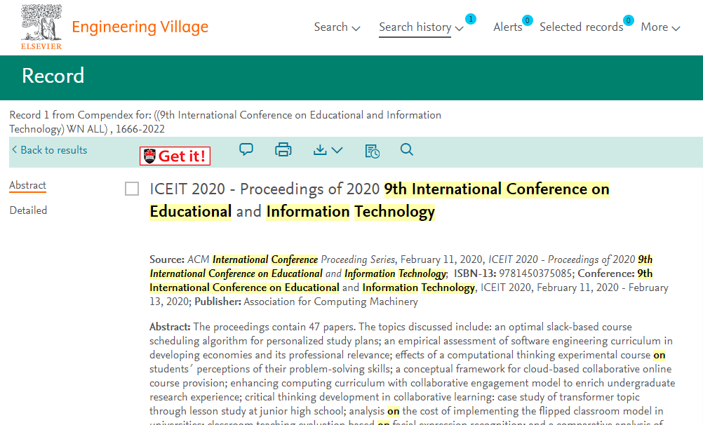The image size is (703, 425).
Task: Expand the Search menu
Action: point(337,27)
